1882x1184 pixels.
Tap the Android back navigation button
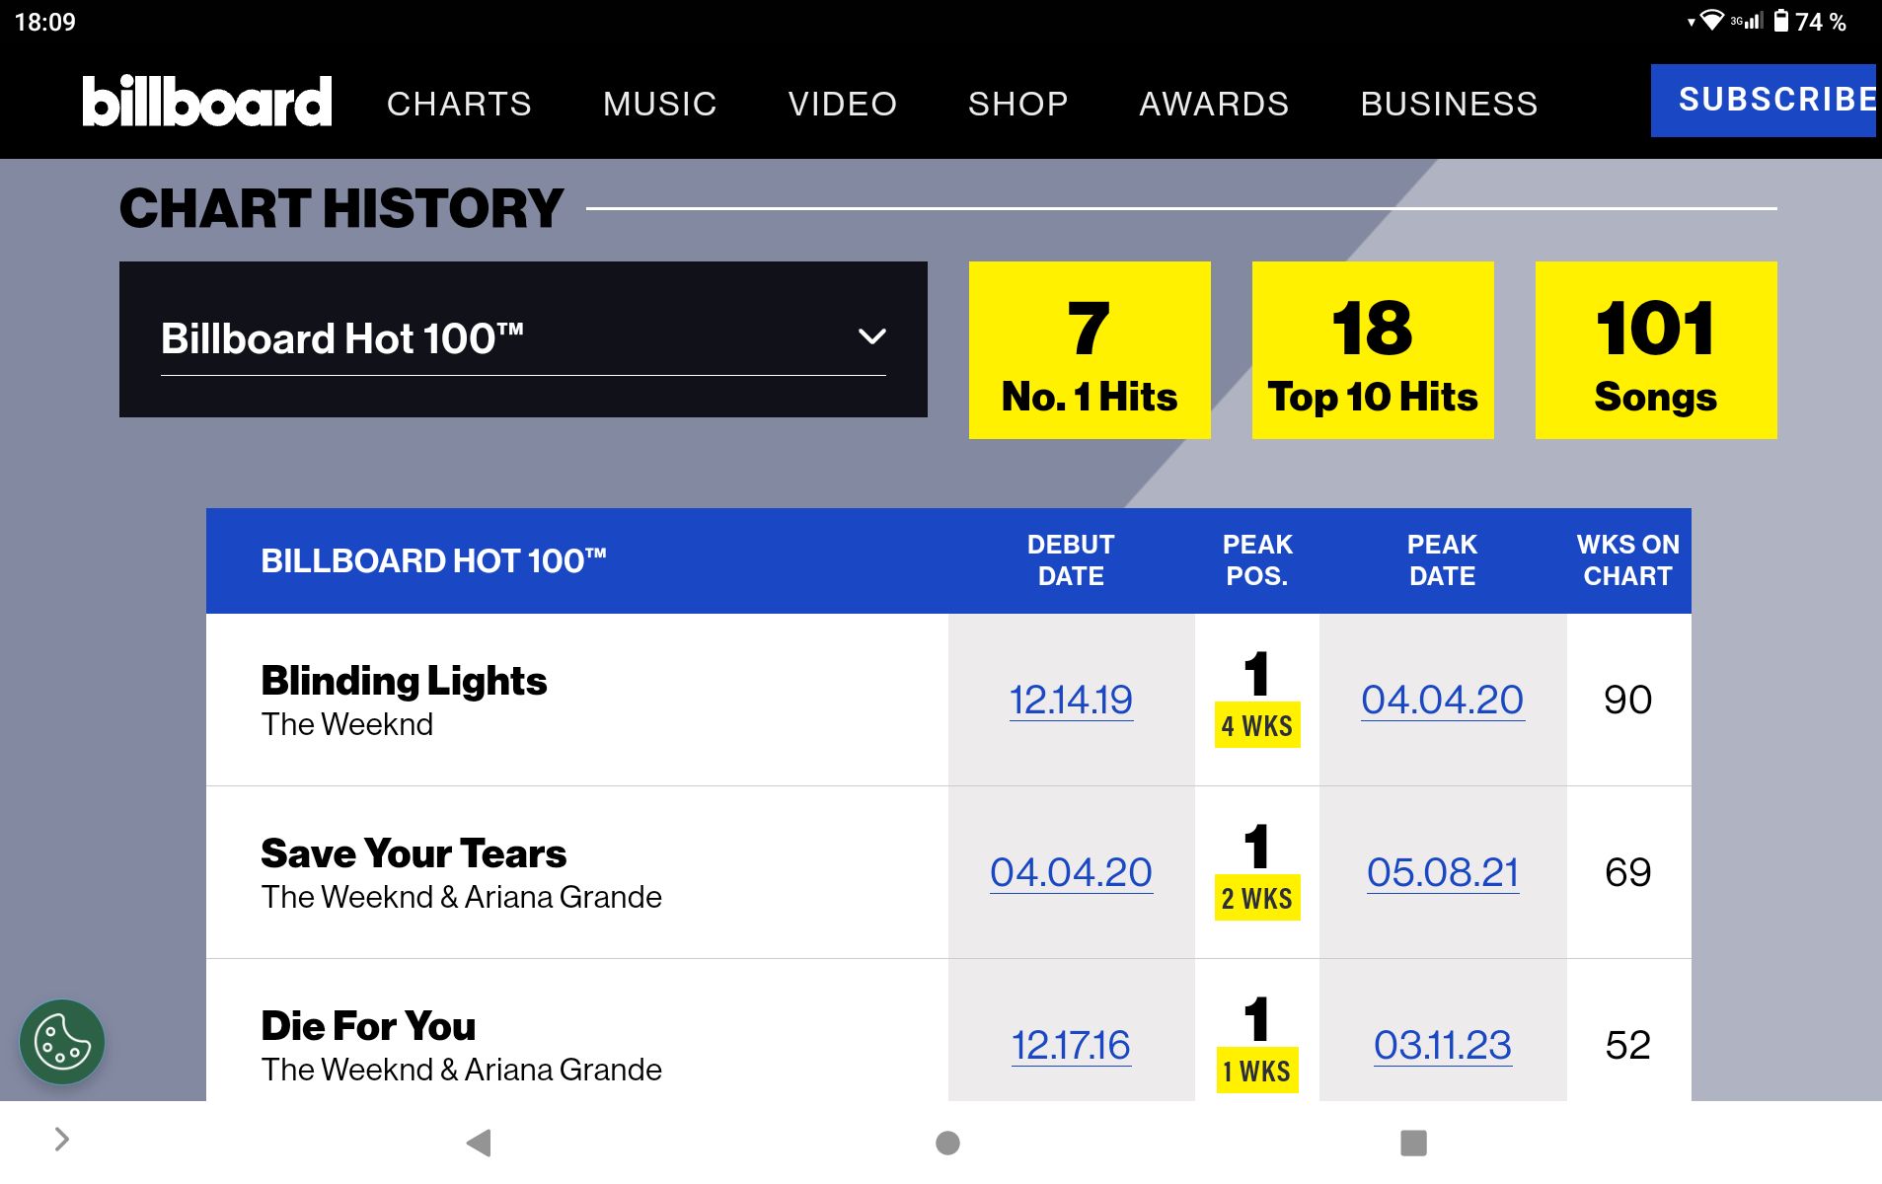(479, 1143)
